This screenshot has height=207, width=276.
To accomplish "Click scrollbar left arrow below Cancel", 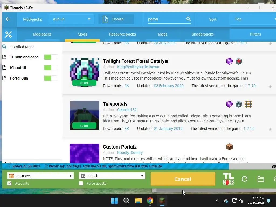I will coord(154,190).
